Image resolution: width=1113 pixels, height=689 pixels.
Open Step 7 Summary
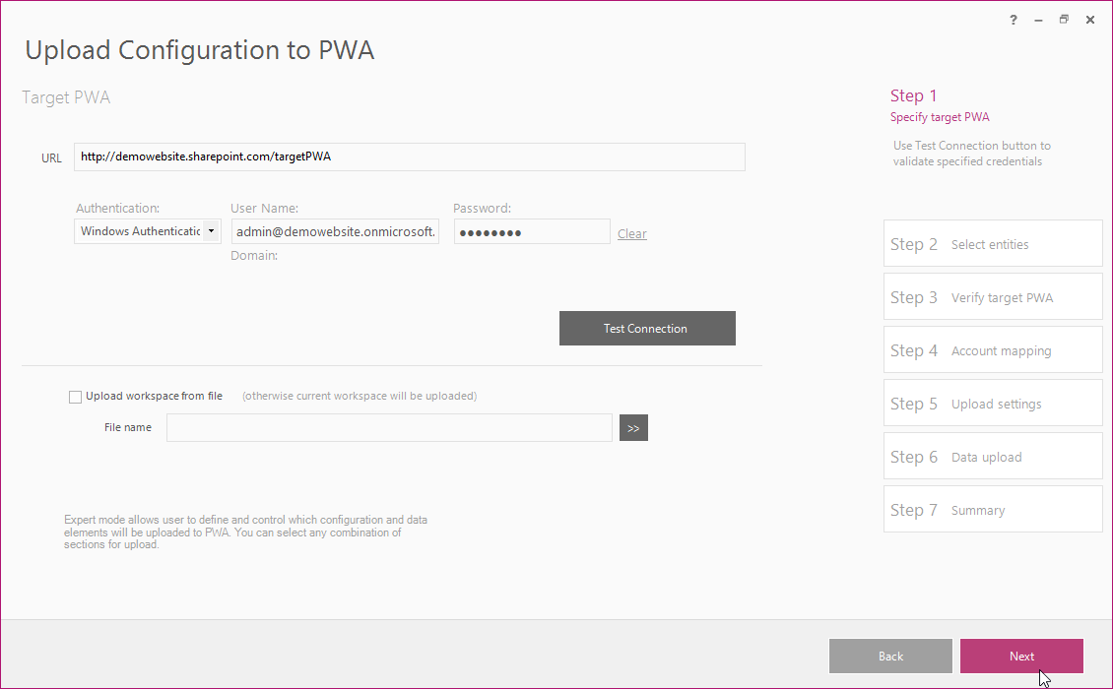click(992, 510)
